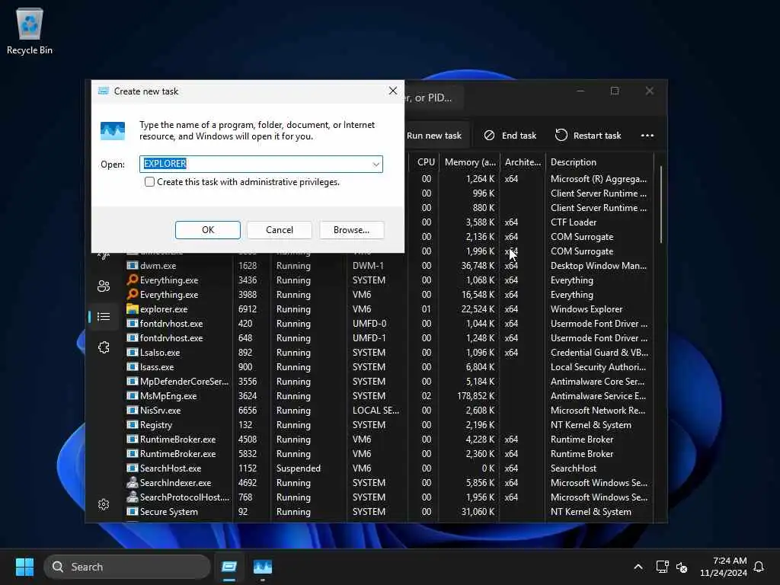Select the Details page icon in sidebar

tap(104, 316)
